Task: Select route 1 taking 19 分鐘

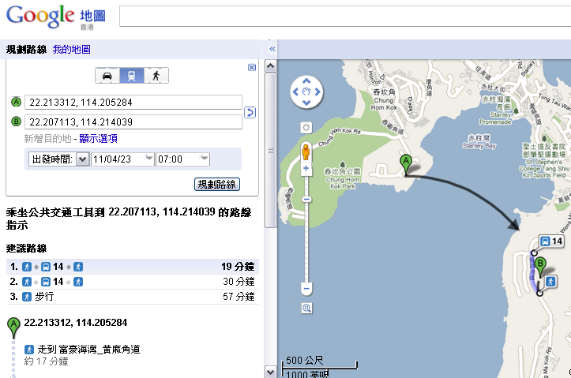Action: [x=132, y=267]
